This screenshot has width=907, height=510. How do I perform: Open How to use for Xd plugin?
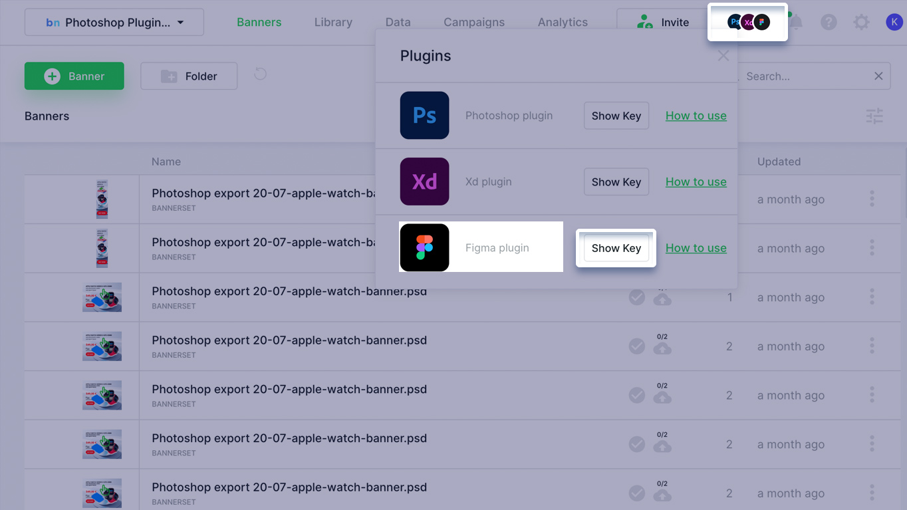click(x=696, y=182)
